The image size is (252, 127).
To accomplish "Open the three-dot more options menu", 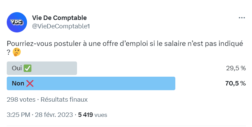I will click(242, 18).
